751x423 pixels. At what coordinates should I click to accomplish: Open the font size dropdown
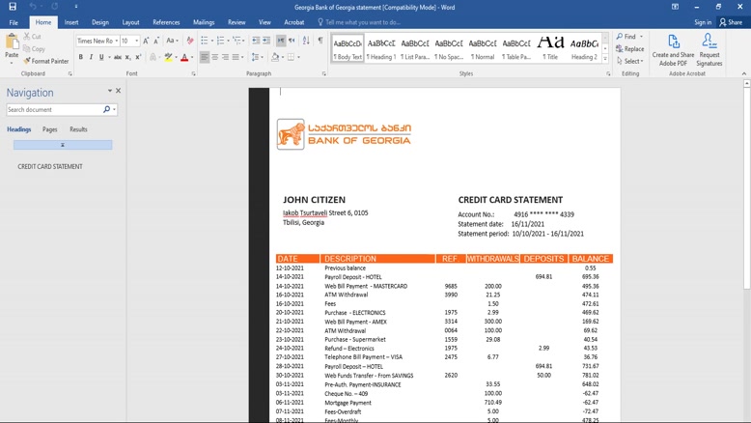[x=136, y=42]
